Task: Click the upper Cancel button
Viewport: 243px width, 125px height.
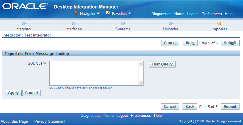Action: pos(170,43)
